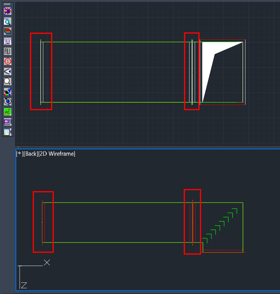Click the magnifier-with-document preview icon
This screenshot has height=294, width=280.
coord(7,21)
